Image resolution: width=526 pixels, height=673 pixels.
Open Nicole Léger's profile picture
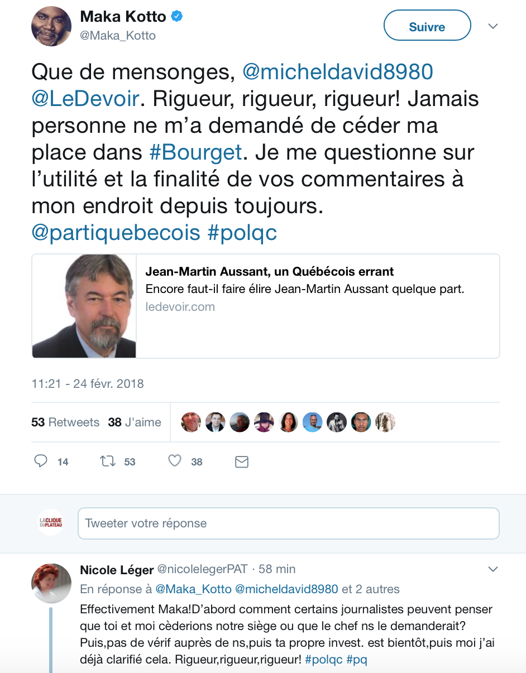click(x=51, y=583)
